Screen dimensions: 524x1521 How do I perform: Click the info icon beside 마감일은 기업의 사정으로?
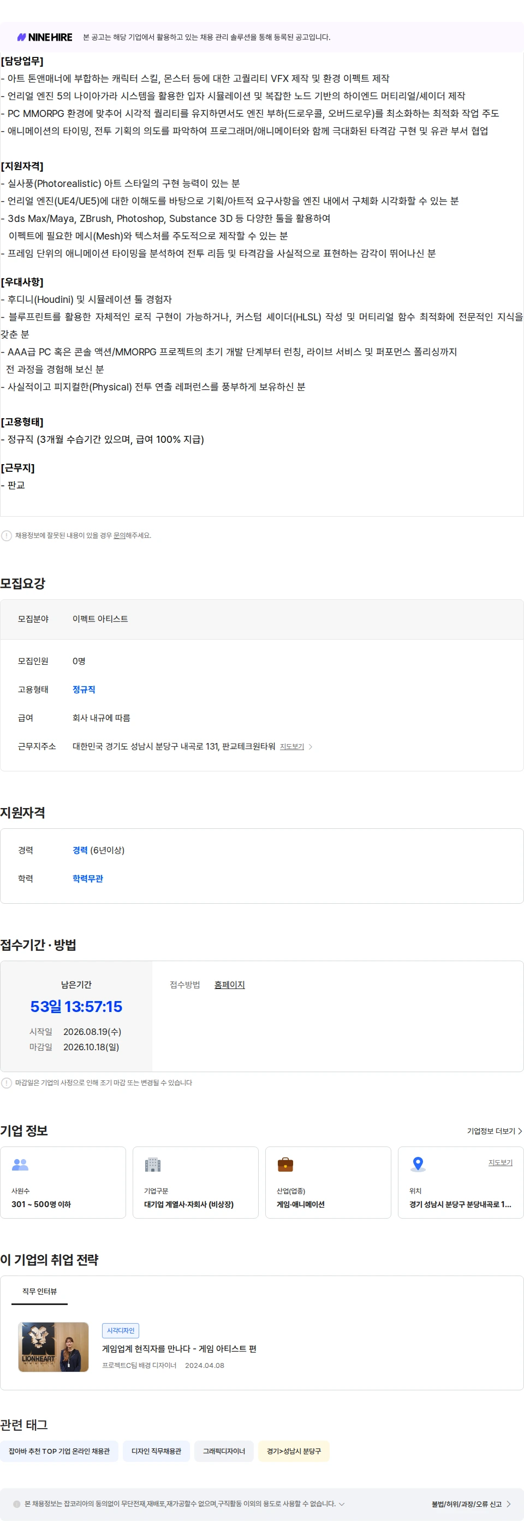(x=7, y=1083)
